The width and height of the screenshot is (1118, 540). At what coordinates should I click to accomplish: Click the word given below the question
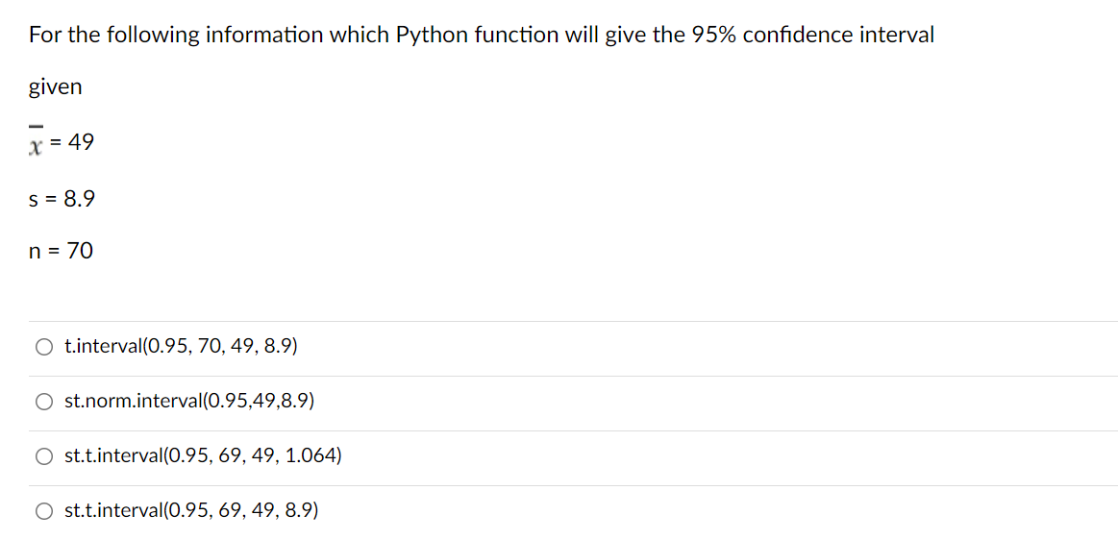tap(56, 88)
